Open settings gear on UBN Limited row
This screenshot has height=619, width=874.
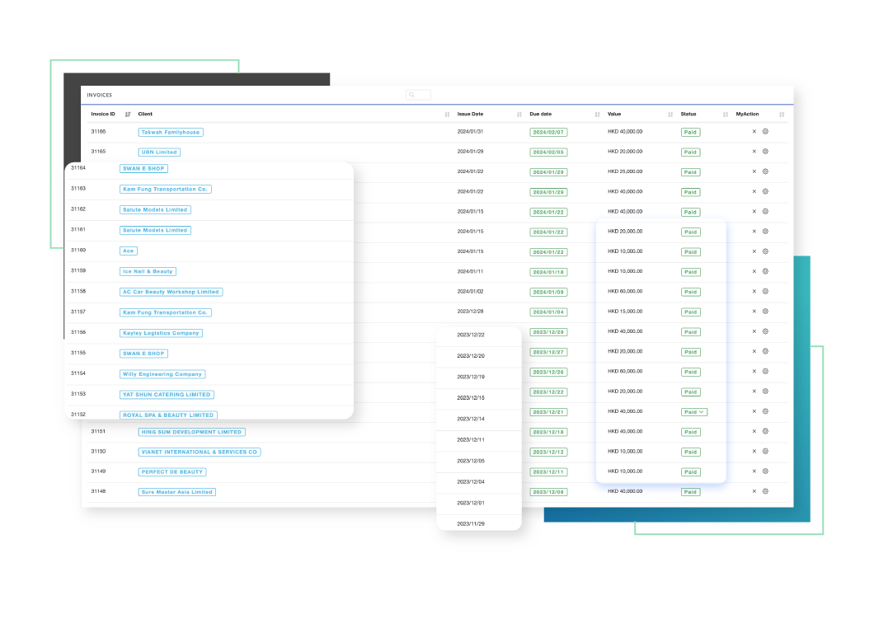tap(765, 152)
